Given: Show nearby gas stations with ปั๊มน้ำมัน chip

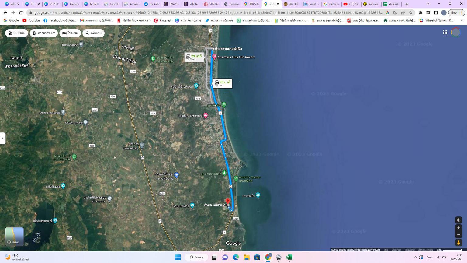Looking at the screenshot, I should click(17, 33).
